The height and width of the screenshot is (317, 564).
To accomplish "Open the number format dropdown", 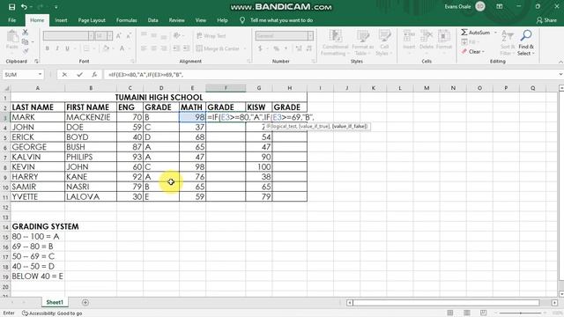I will coord(310,35).
